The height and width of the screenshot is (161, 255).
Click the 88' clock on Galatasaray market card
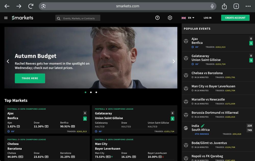[98, 131]
